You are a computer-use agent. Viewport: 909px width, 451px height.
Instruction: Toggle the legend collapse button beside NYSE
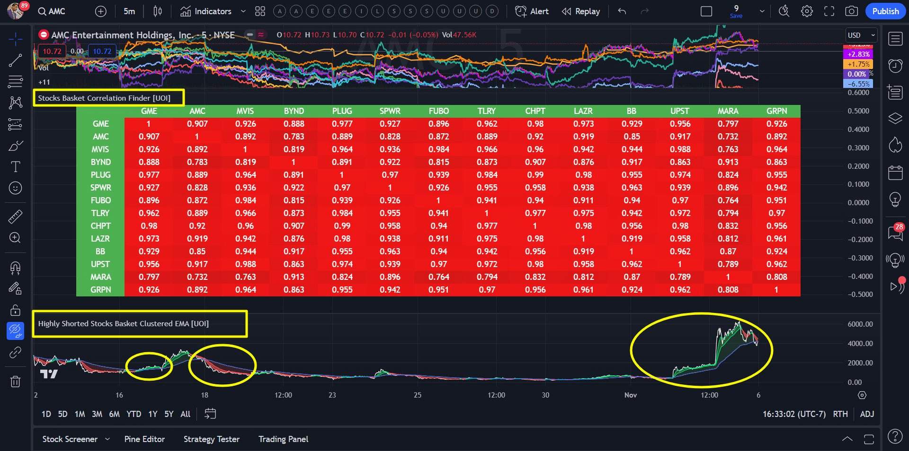coord(250,35)
